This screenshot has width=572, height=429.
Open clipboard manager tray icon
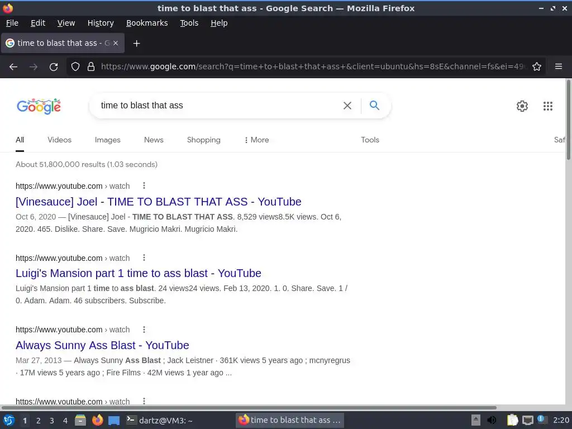pos(512,420)
